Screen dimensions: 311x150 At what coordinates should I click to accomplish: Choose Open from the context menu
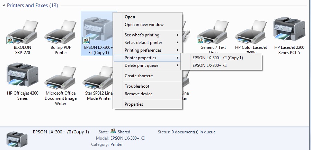[148, 17]
